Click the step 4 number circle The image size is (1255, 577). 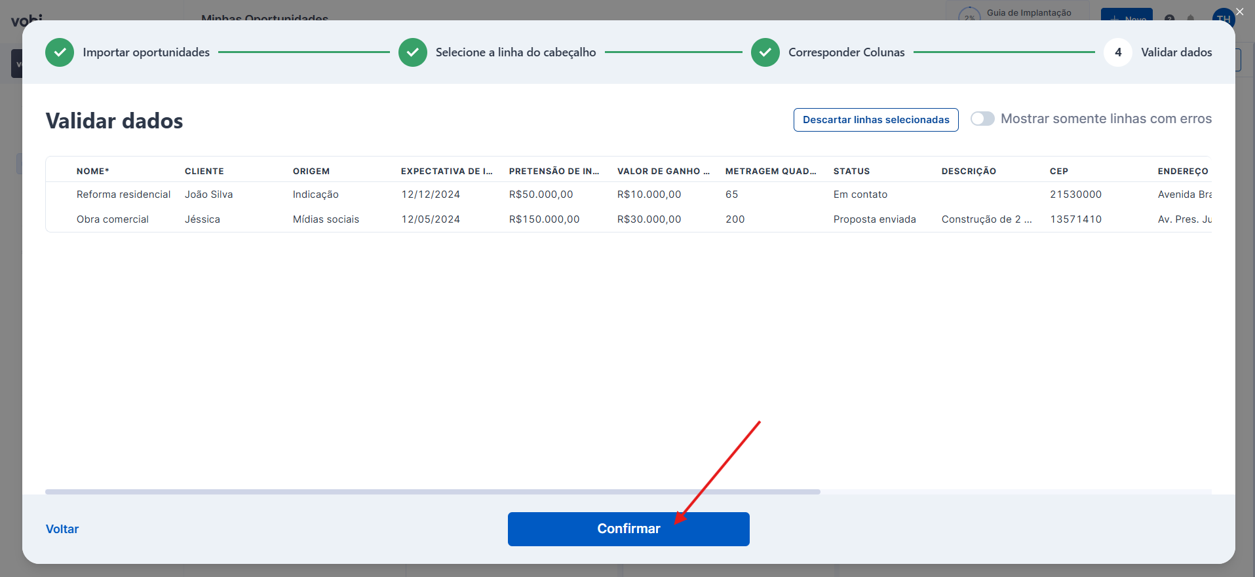pyautogui.click(x=1118, y=52)
